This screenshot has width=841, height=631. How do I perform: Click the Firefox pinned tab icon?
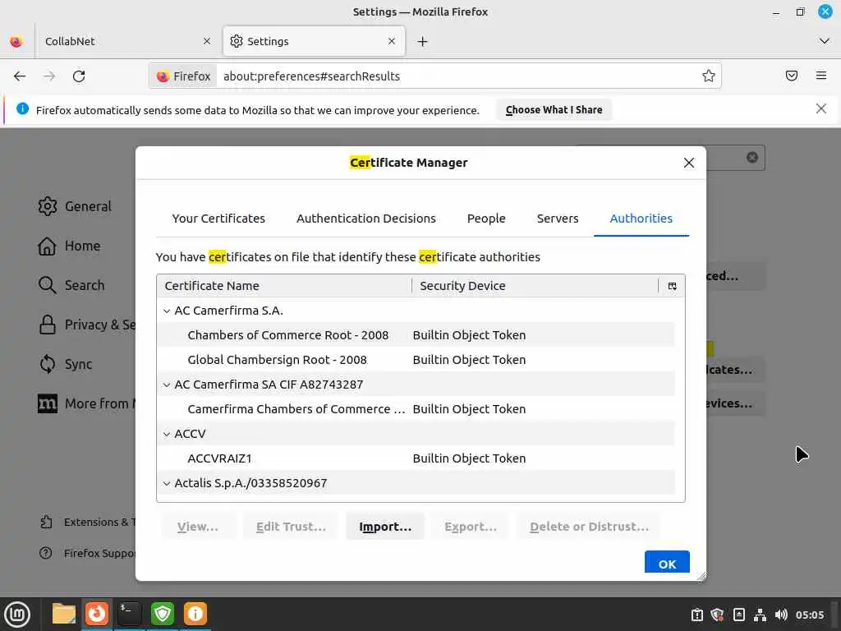click(x=16, y=41)
